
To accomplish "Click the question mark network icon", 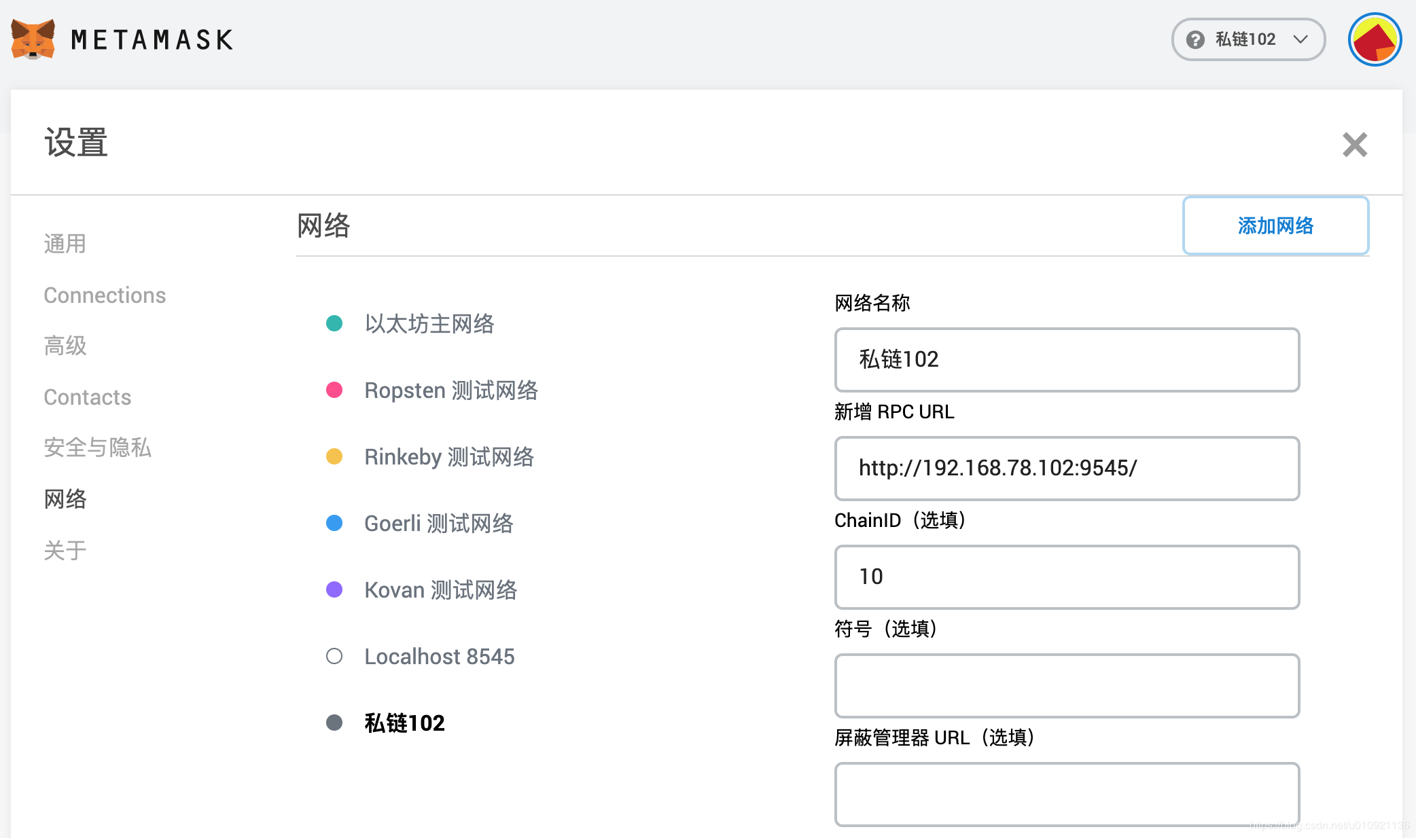I will coord(1195,39).
